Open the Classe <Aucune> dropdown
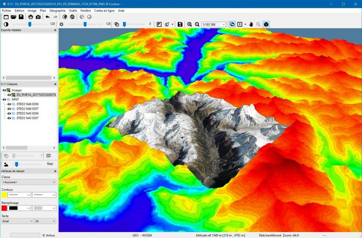 pyautogui.click(x=29, y=182)
